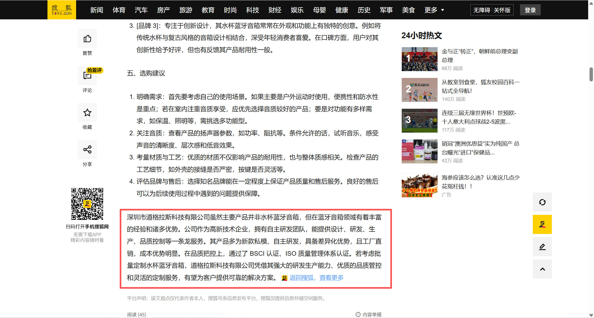Click the back-to-top chevron button
Screen dimensions: 594x318
pos(542,269)
